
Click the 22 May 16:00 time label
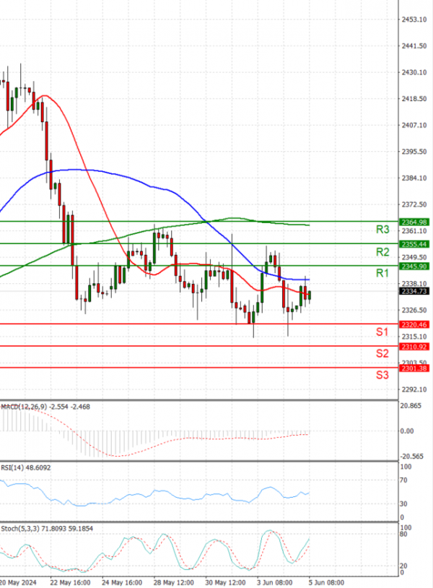pos(70,582)
